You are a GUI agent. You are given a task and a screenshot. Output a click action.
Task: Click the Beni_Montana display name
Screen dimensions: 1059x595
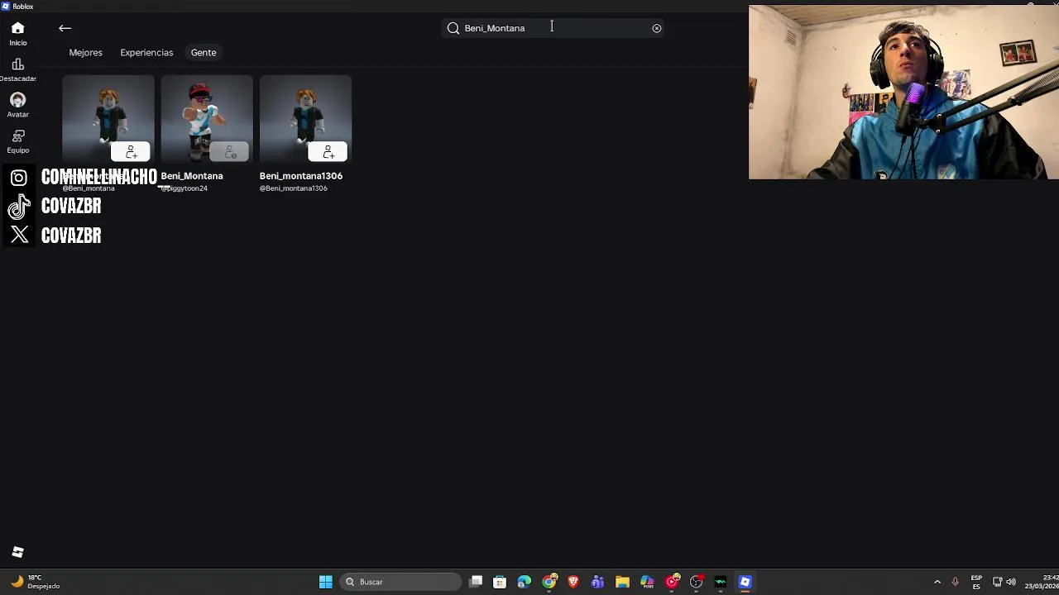pyautogui.click(x=192, y=176)
